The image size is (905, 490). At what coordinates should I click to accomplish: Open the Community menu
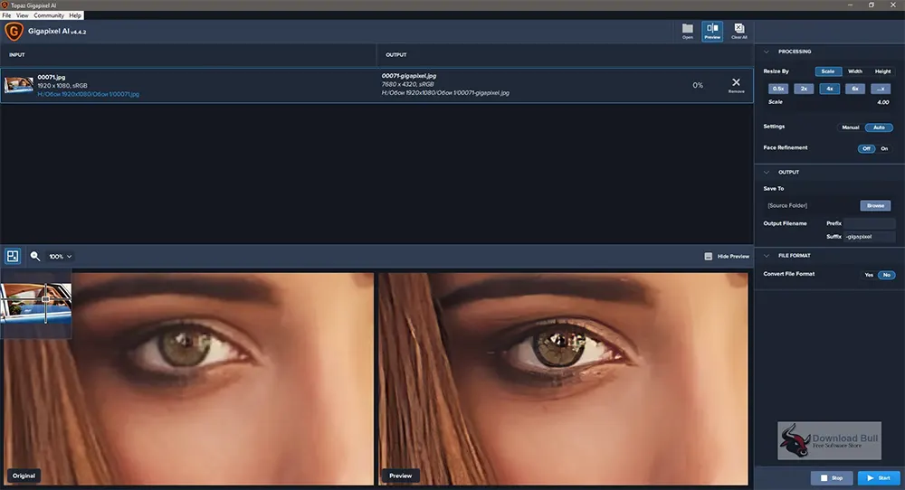pos(49,15)
